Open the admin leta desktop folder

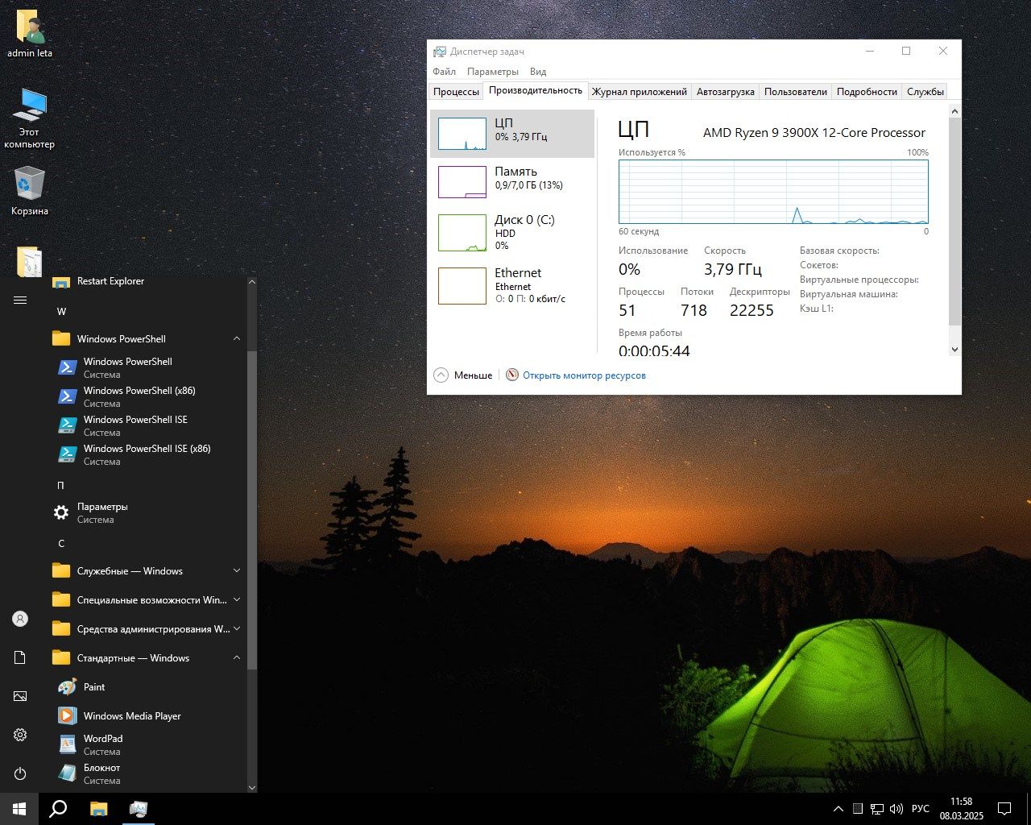point(30,35)
